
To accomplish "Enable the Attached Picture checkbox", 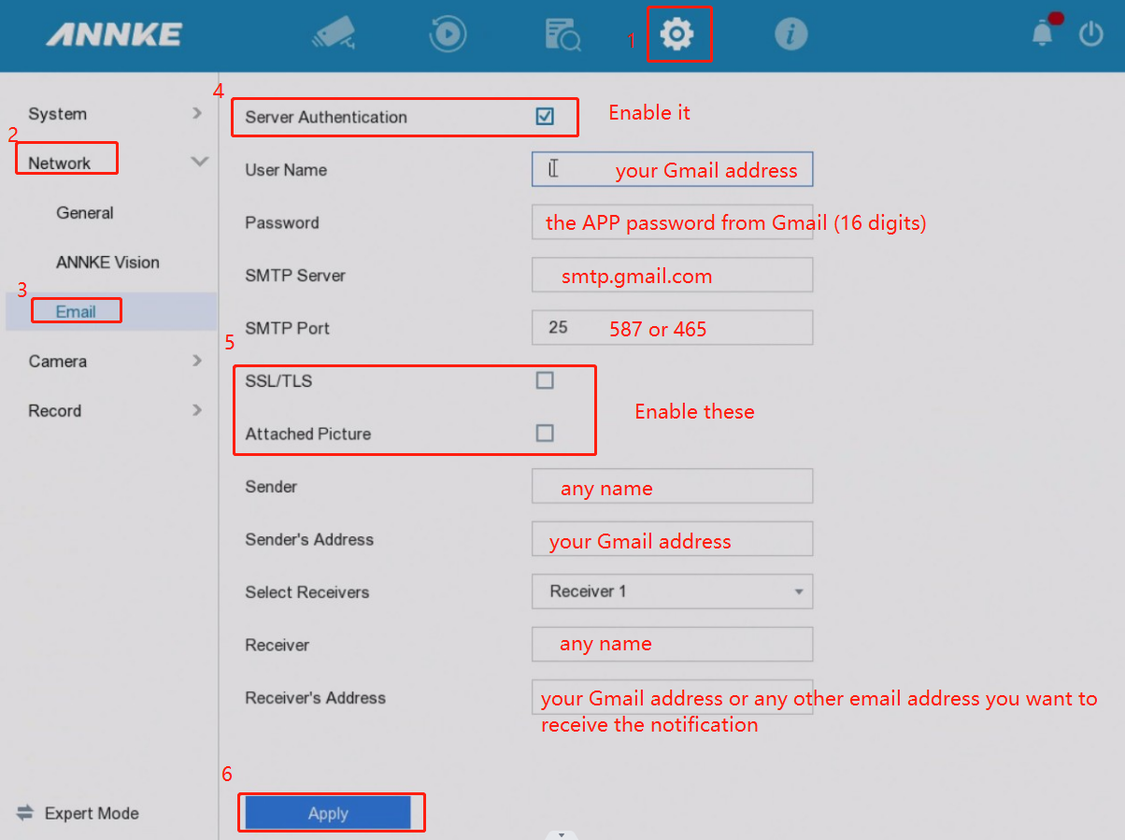I will coord(545,434).
